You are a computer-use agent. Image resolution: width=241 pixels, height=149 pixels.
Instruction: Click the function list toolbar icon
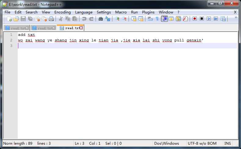click(185, 19)
